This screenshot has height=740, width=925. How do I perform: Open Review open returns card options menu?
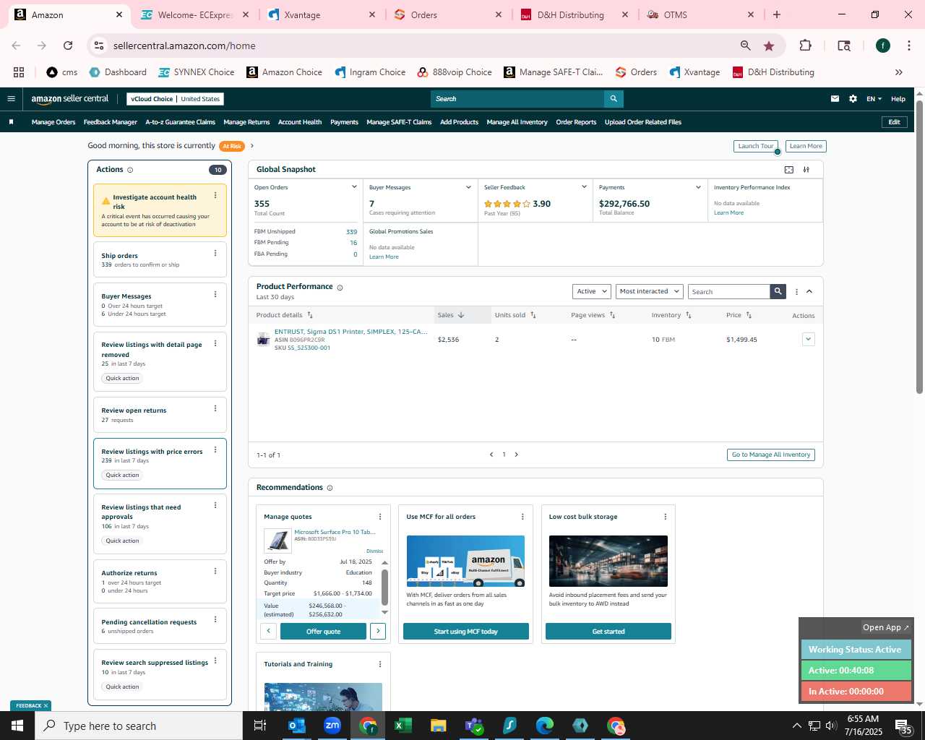point(215,408)
